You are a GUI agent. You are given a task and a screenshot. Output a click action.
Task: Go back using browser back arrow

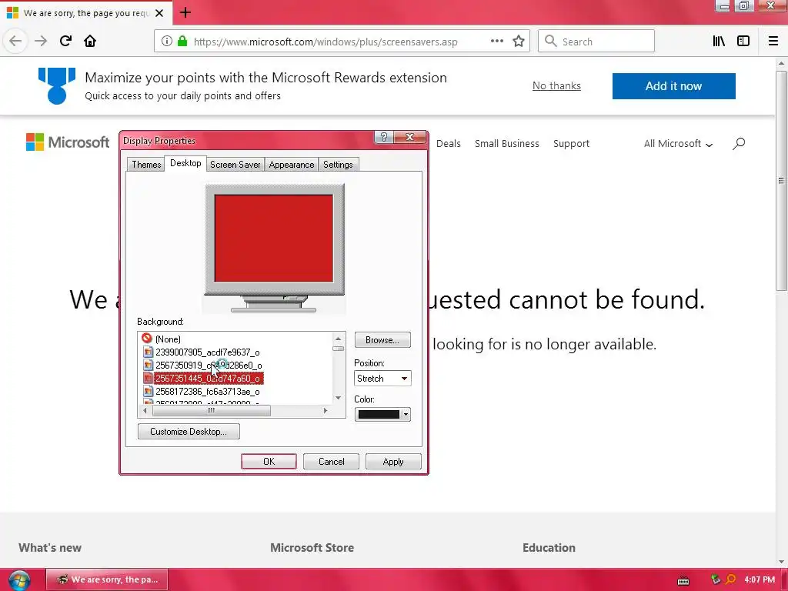click(15, 41)
